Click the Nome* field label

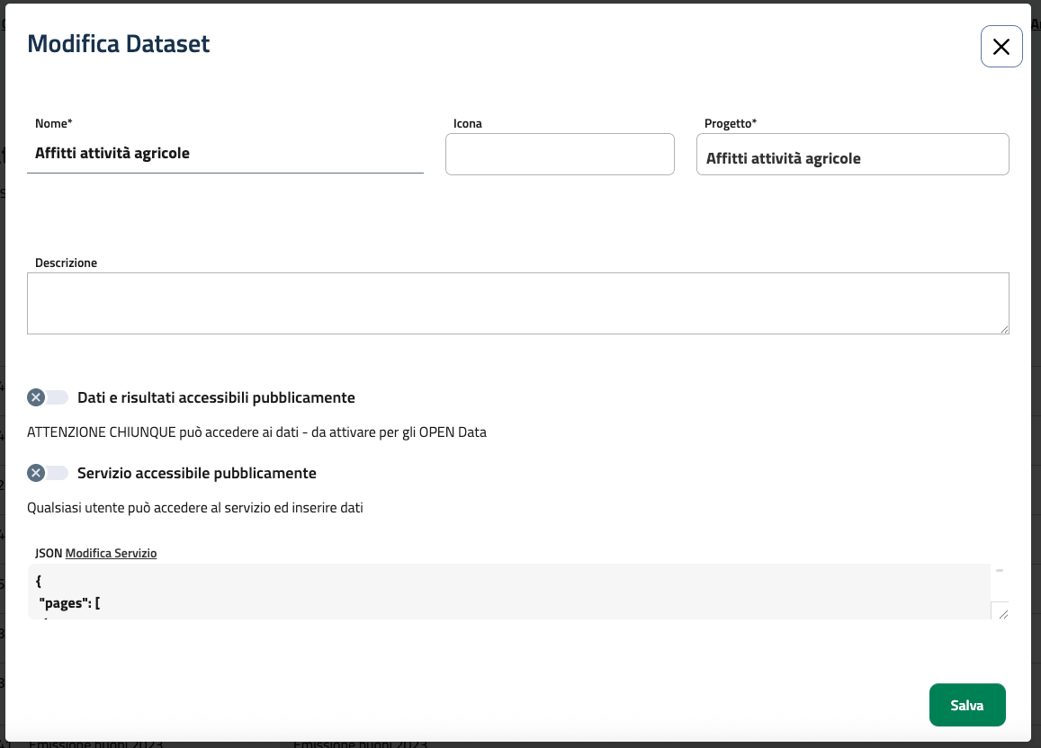(x=53, y=123)
